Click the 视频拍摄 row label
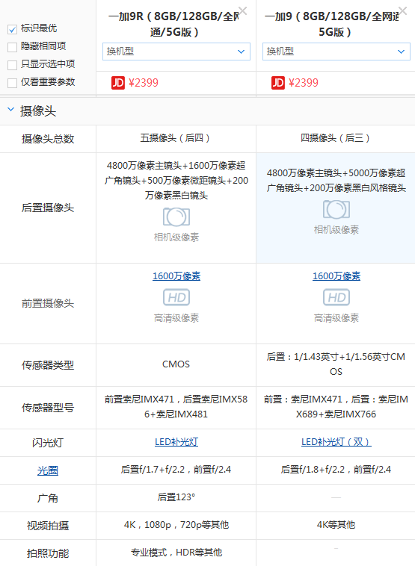 click(48, 526)
